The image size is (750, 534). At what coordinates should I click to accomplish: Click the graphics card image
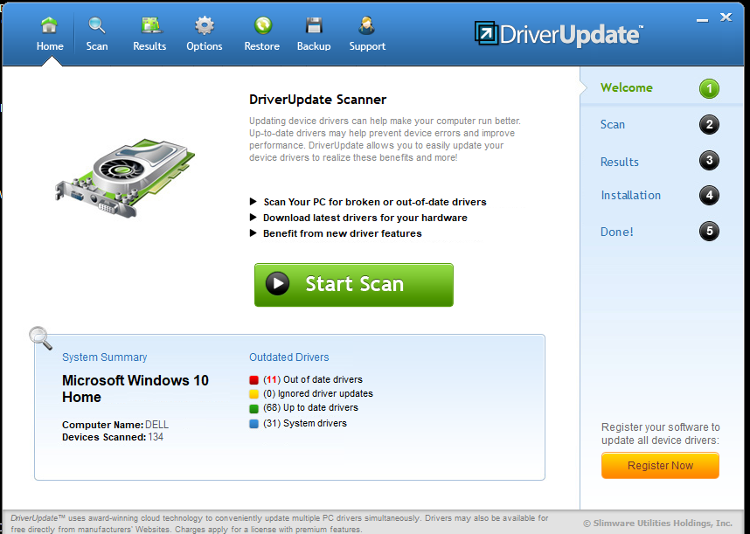click(x=125, y=178)
